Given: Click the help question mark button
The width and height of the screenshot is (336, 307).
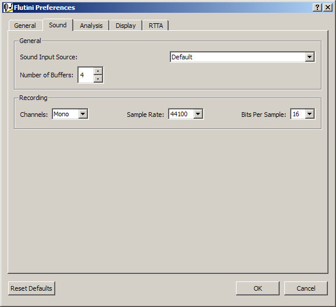Looking at the screenshot, I should click(x=317, y=8).
